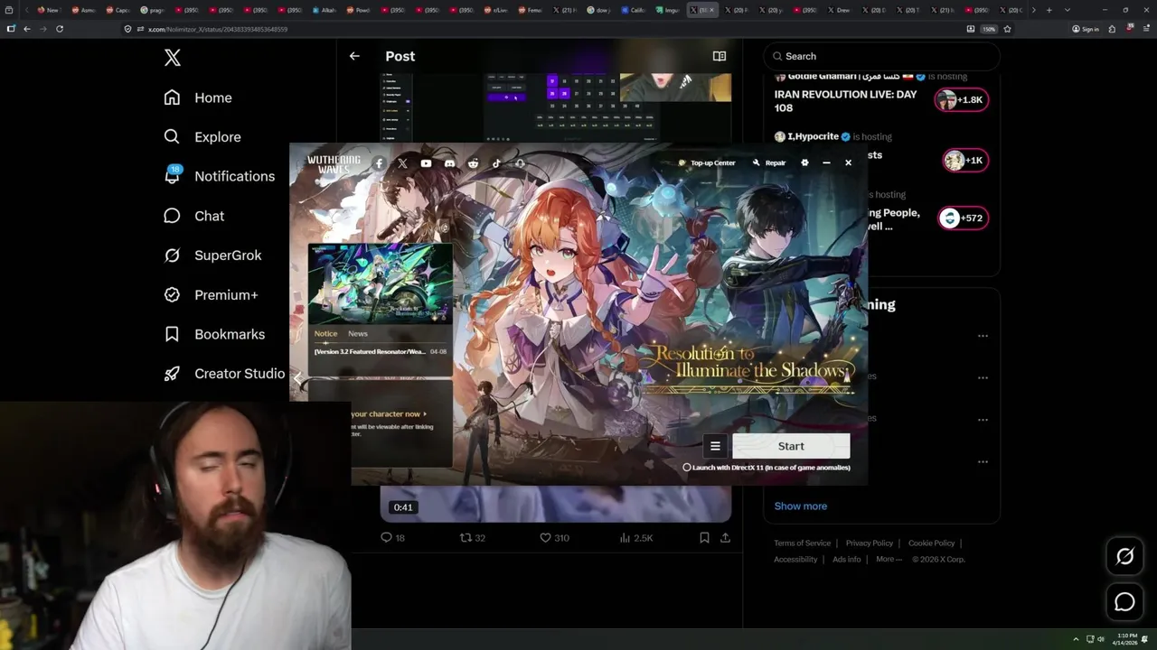Viewport: 1157px width, 650px height.
Task: Open customer support headset icon in launcher
Action: coord(520,163)
